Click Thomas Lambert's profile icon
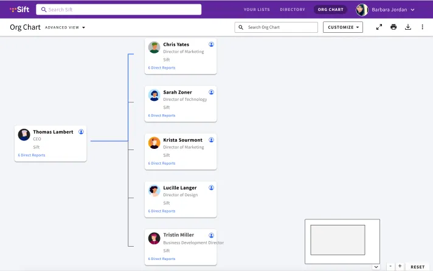 tap(81, 132)
